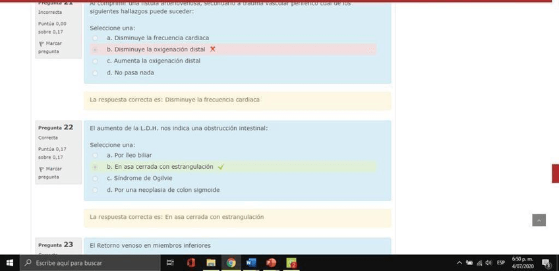Select option c. Síndrome de Ogilvie
Viewport: 559px width, 271px height.
[96, 178]
